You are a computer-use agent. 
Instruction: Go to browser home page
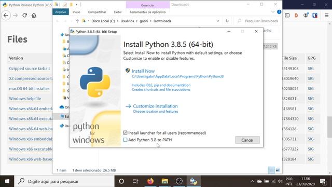[x=34, y=15]
